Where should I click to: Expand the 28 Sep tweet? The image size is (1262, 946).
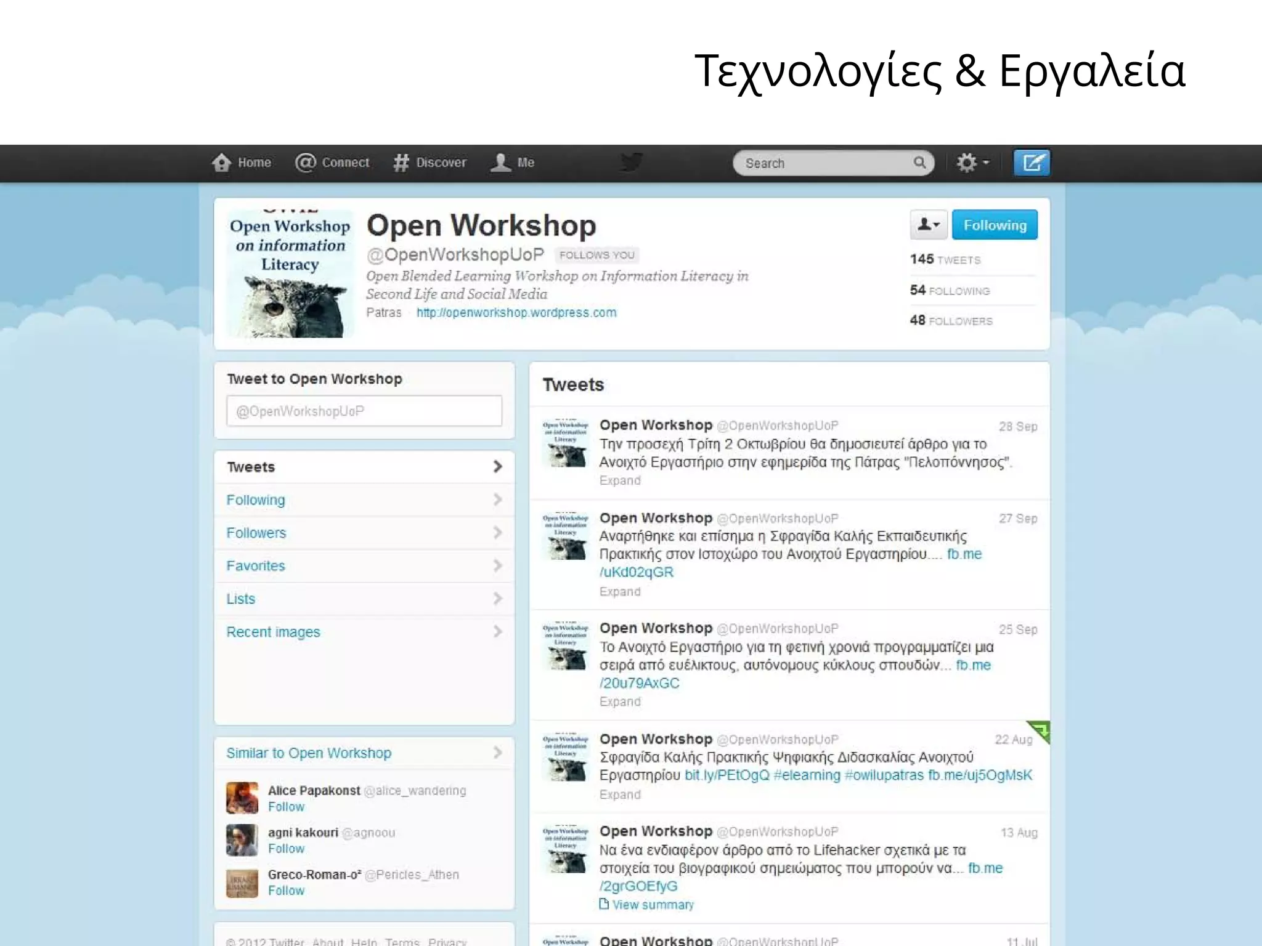620,480
